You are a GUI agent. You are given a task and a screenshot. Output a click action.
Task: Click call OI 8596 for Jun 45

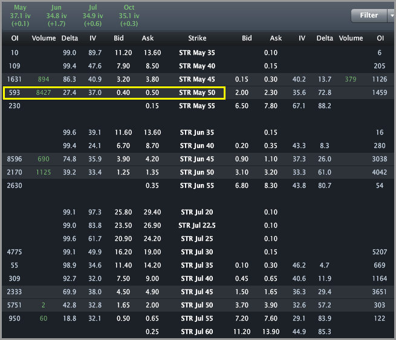[15, 159]
